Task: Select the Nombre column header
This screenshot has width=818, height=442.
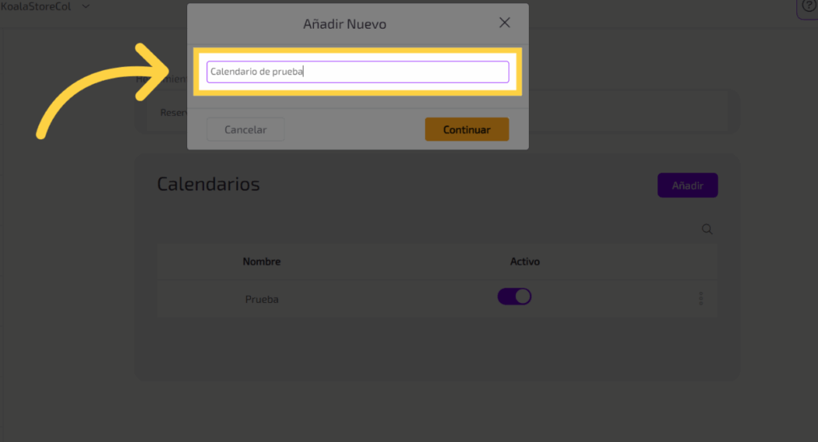Action: tap(261, 262)
